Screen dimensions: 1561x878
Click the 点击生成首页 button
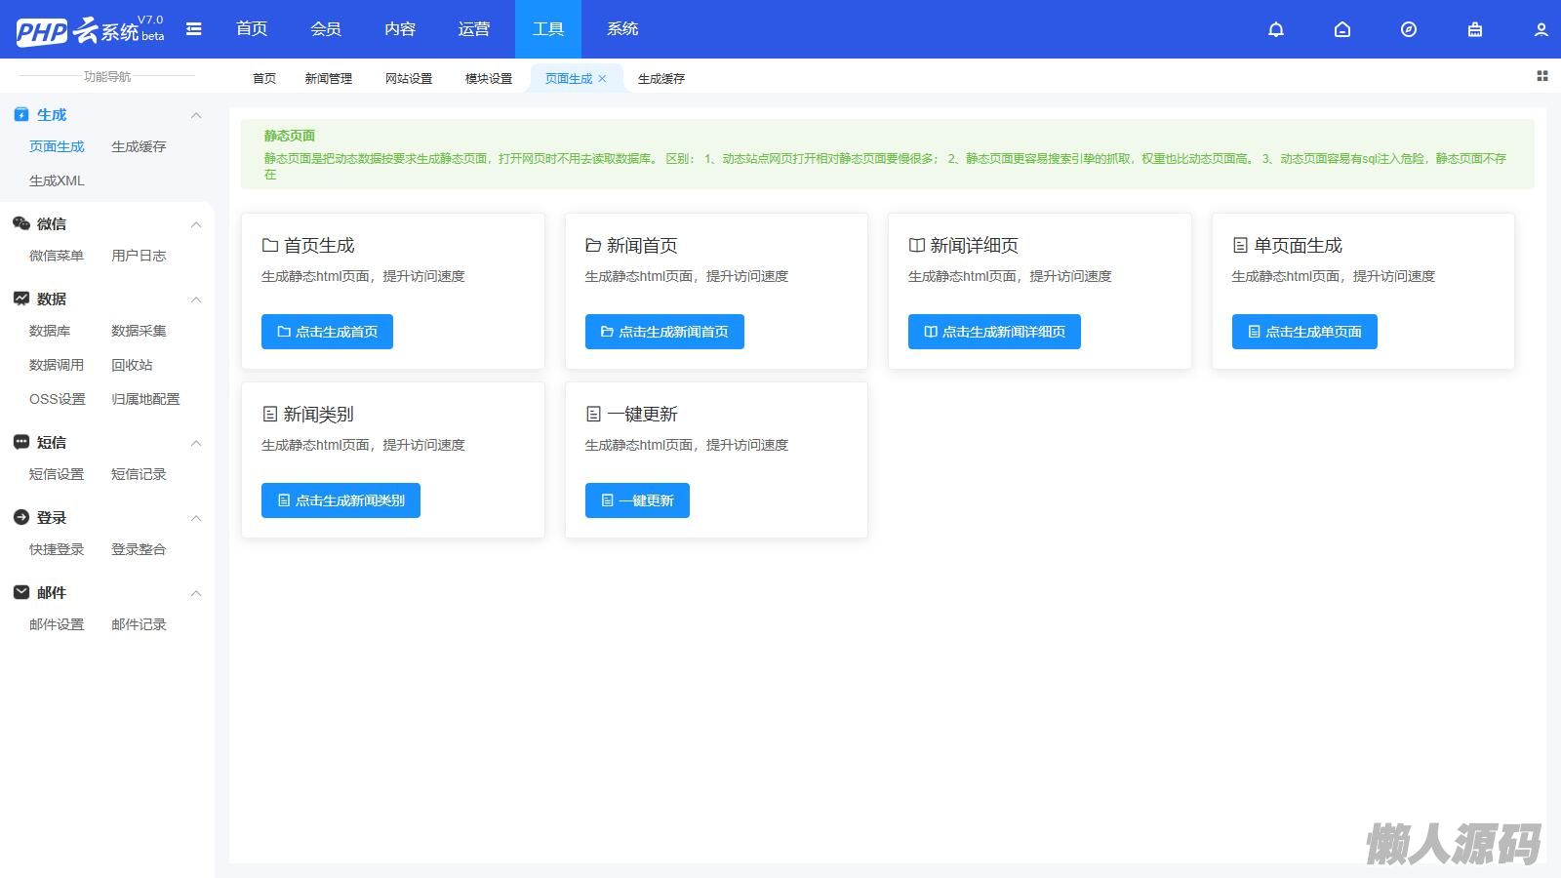(327, 332)
